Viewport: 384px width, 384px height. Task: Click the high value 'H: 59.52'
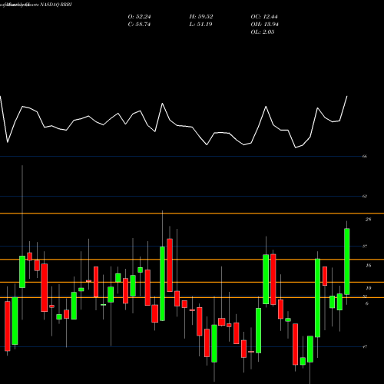click(x=201, y=17)
